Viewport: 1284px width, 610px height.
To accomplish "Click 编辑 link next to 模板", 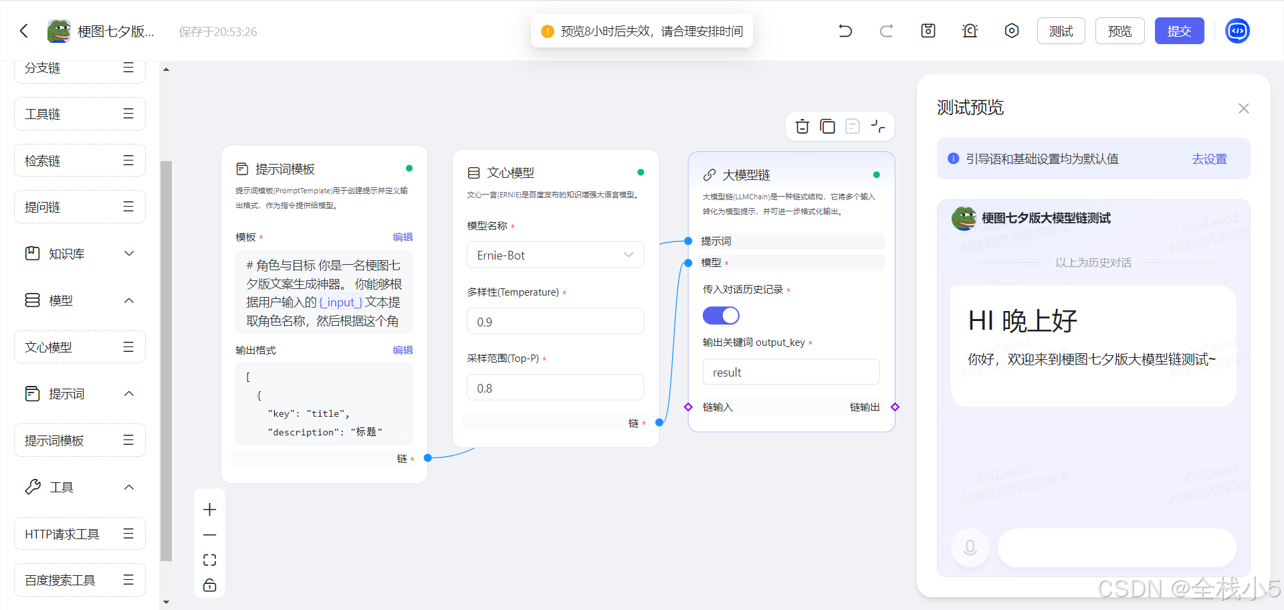I will (403, 237).
